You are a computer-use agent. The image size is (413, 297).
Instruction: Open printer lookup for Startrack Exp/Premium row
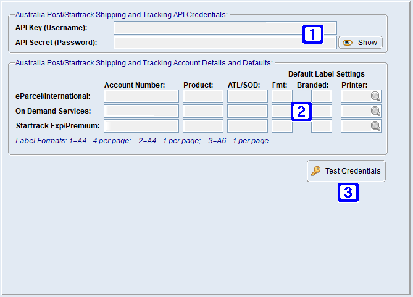[375, 126]
